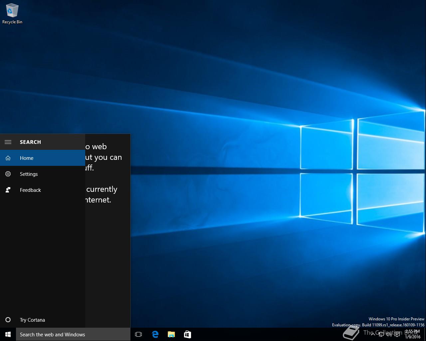Open File Explorer from the taskbar
Screen dimensions: 426x341
[x=171, y=334]
